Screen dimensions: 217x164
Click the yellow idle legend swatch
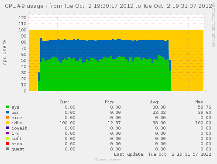7,123
